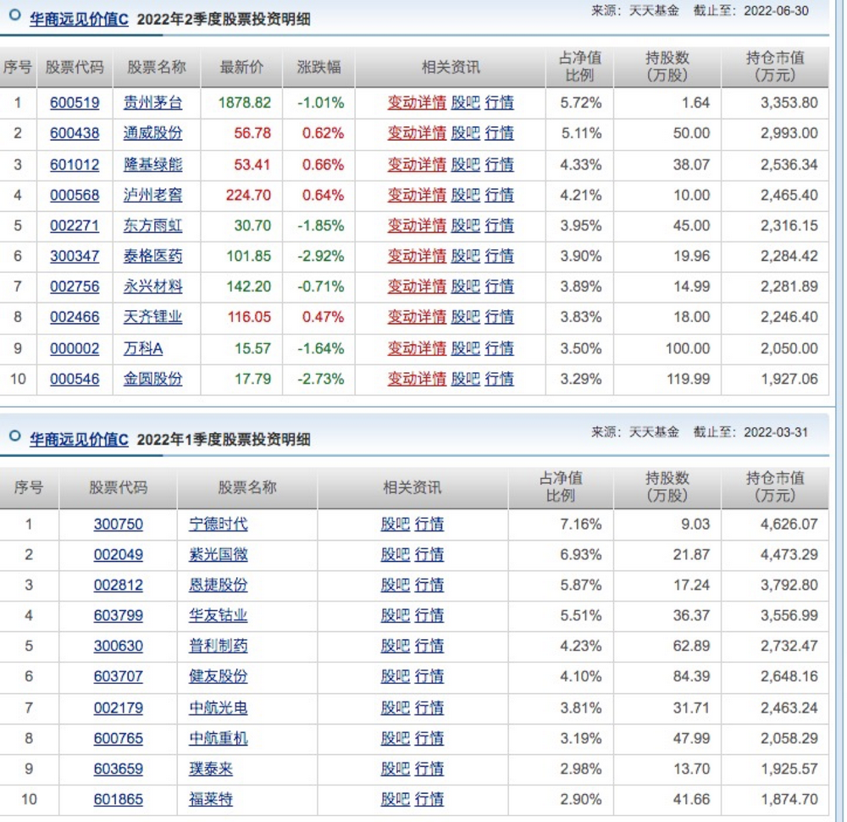Open 贵州茅台 stock name link

coord(152,103)
